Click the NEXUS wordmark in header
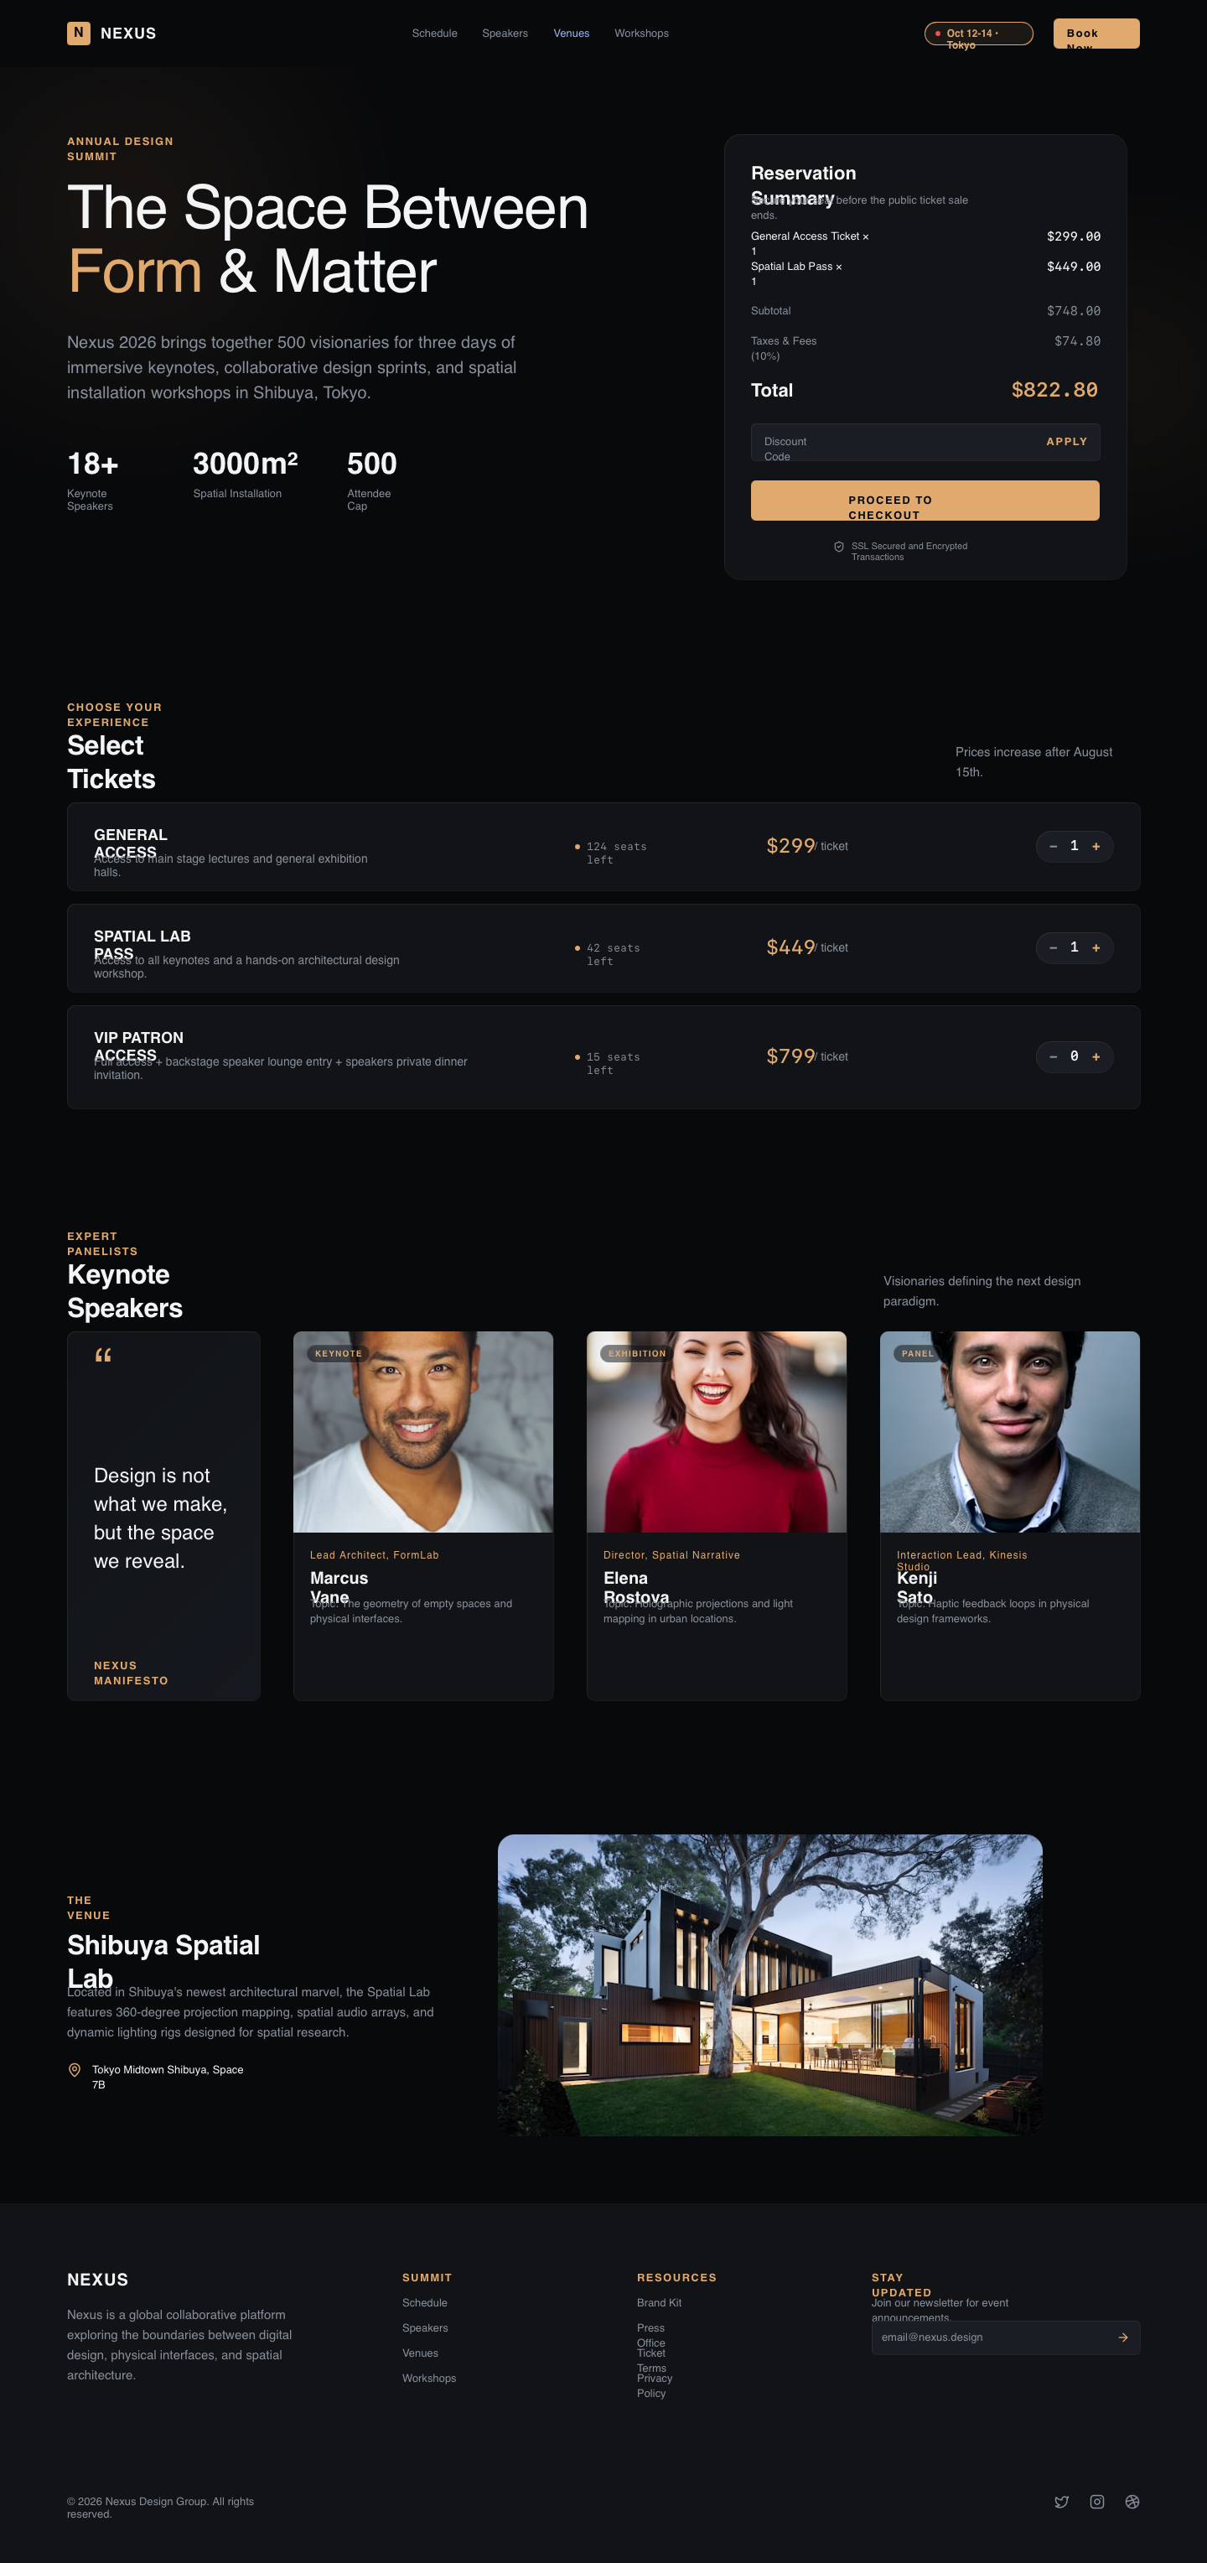1207x2563 pixels. point(128,33)
